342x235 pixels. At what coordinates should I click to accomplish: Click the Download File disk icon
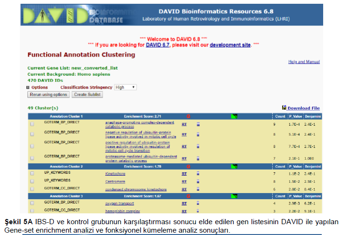[284, 107]
